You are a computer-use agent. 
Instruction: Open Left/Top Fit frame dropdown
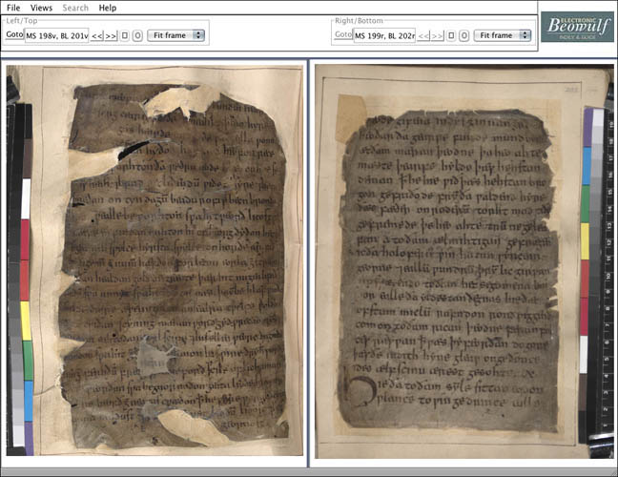pos(176,35)
